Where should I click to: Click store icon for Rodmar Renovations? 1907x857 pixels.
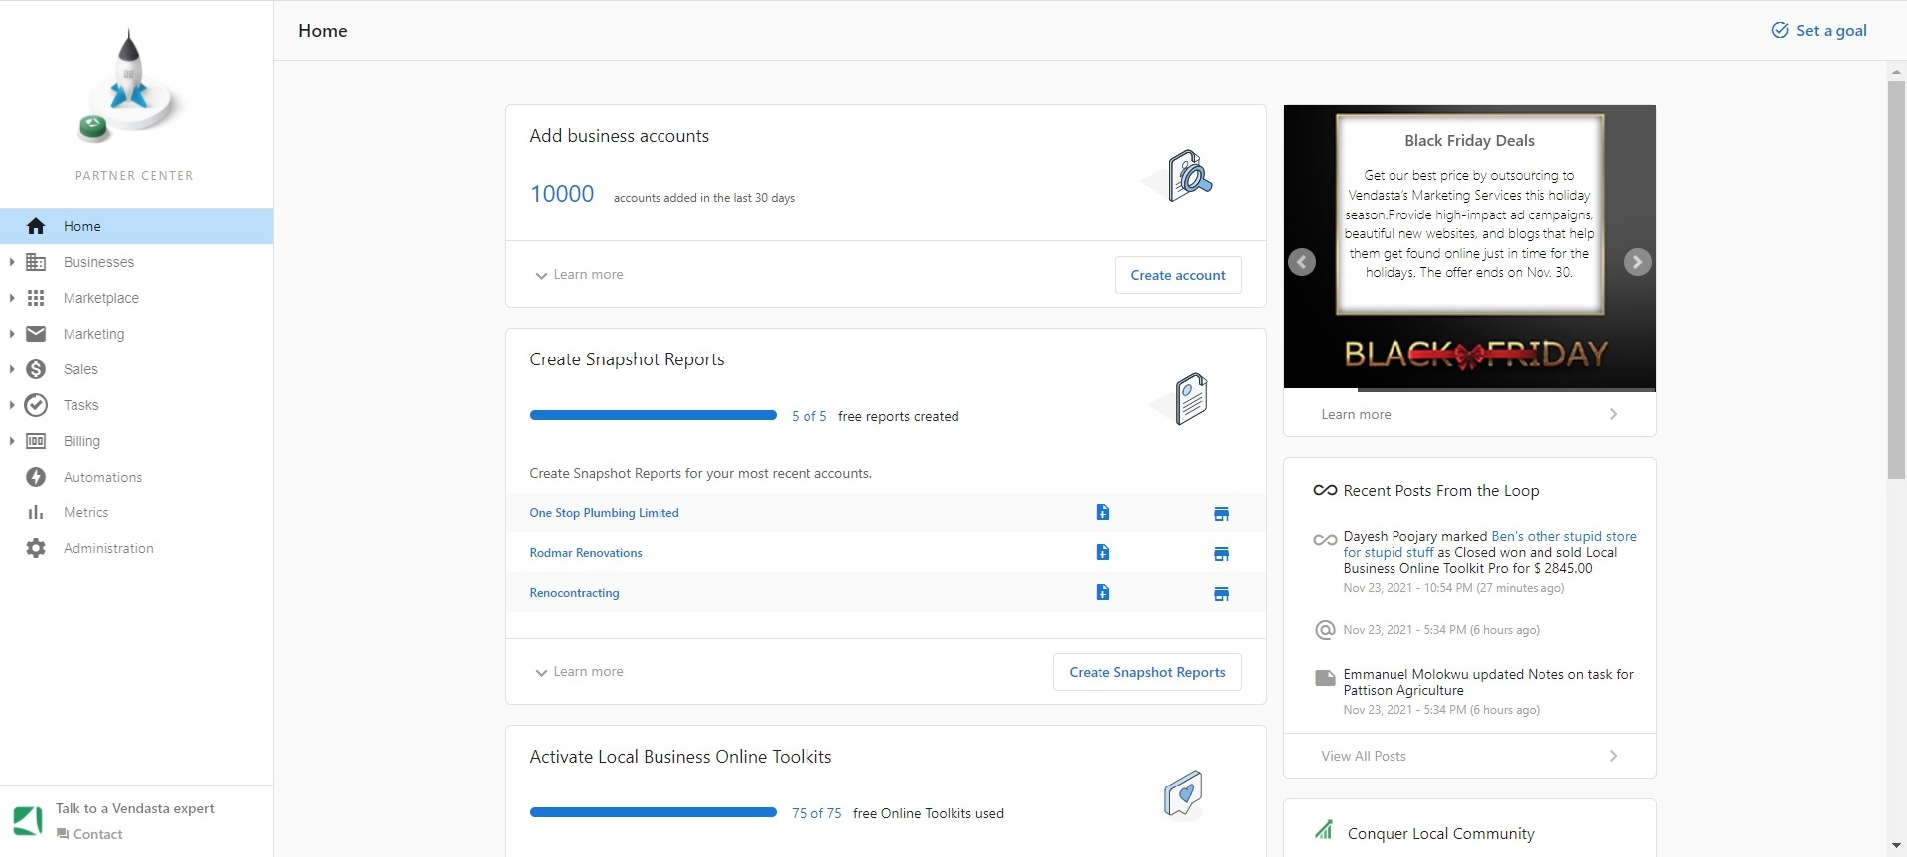coord(1221,553)
